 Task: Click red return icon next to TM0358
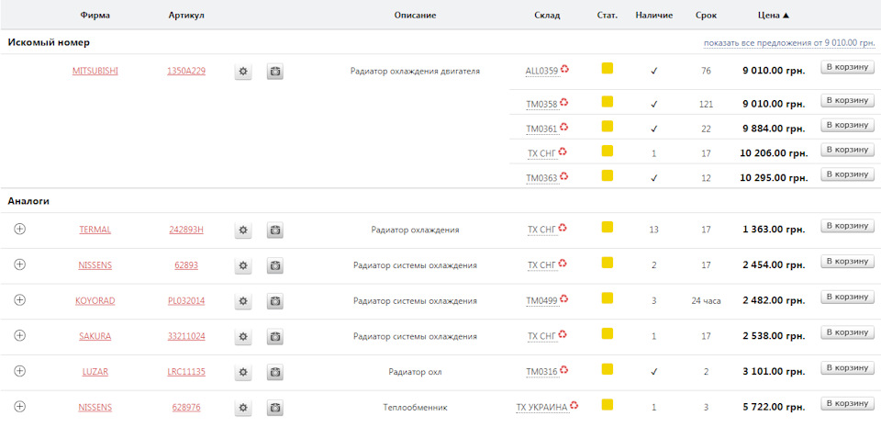pos(564,103)
